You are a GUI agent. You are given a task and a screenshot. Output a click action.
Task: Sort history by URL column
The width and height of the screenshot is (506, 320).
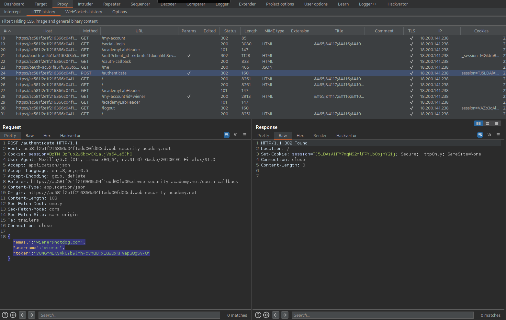[139, 31]
